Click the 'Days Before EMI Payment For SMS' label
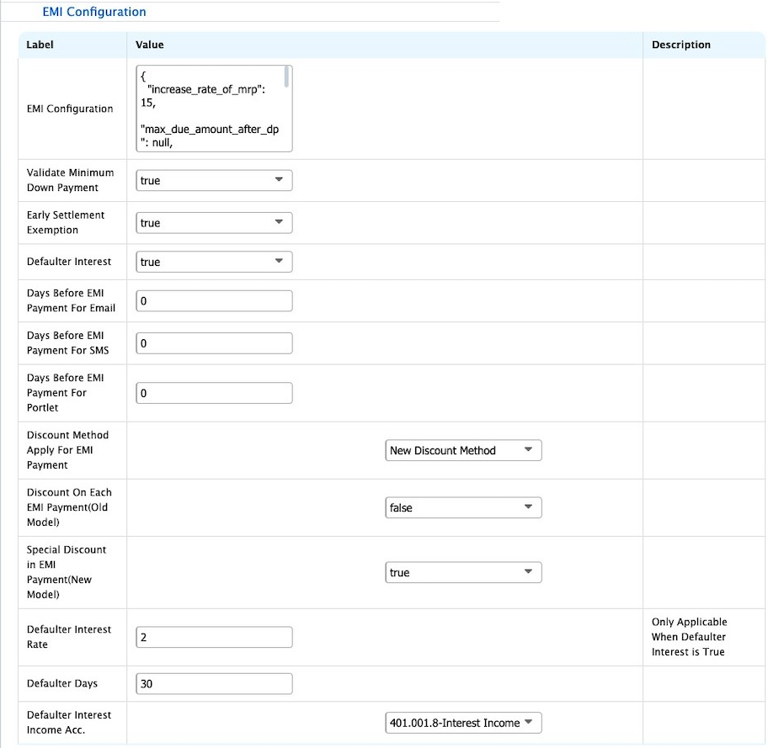768x748 pixels. click(x=67, y=343)
